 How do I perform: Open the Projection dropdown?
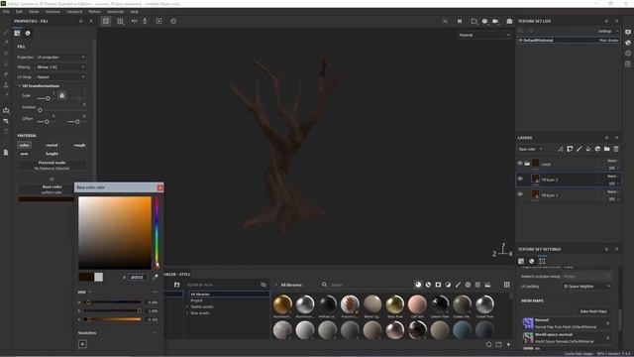click(x=60, y=58)
